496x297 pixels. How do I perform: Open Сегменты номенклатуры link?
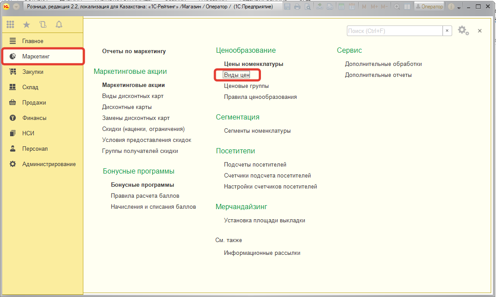pyautogui.click(x=257, y=130)
